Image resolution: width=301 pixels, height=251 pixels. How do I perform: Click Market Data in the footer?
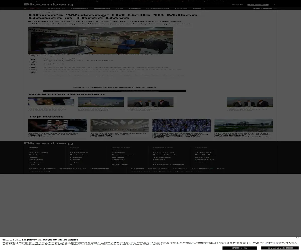pos(38,152)
